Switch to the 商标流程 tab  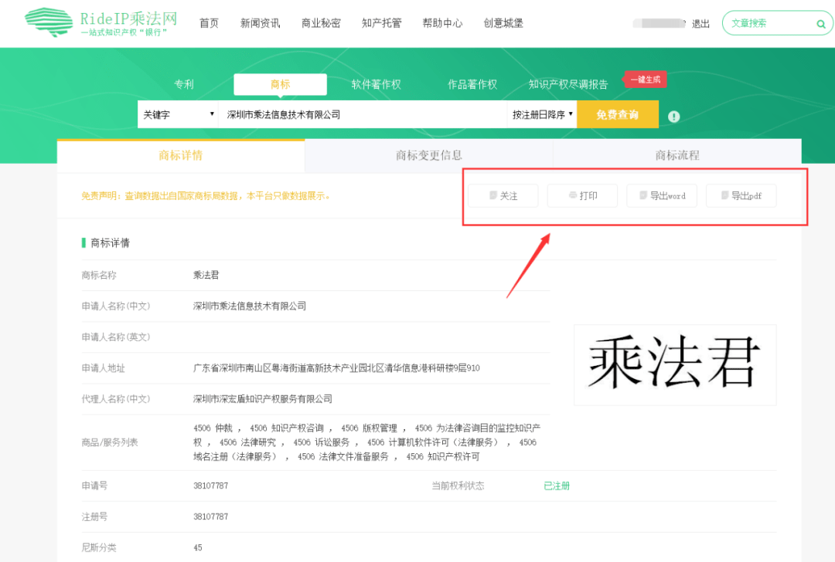(677, 155)
